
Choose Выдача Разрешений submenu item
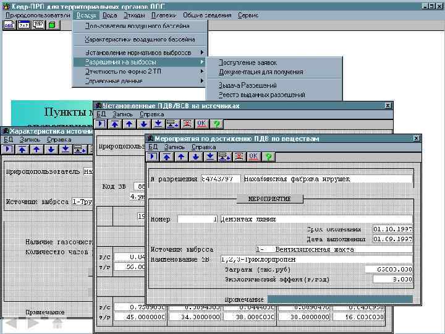pyautogui.click(x=274, y=85)
